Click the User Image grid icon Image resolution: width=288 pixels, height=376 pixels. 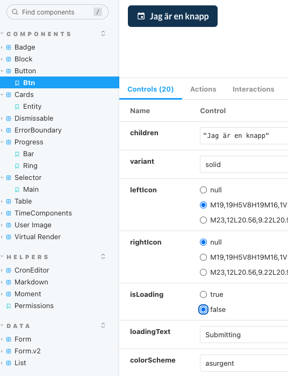click(9, 225)
